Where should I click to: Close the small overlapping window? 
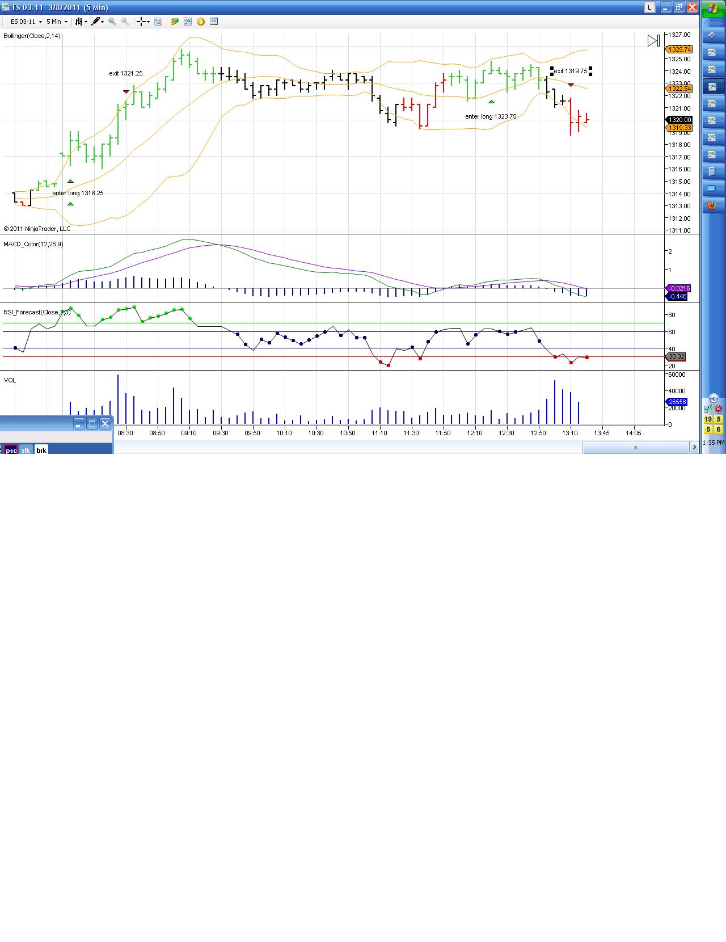[x=105, y=423]
